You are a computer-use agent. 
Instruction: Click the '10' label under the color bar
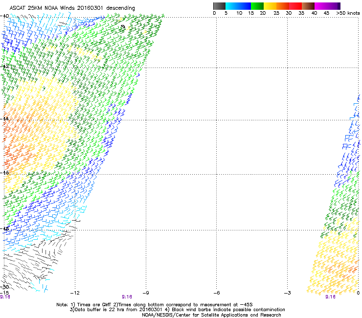pos(239,13)
